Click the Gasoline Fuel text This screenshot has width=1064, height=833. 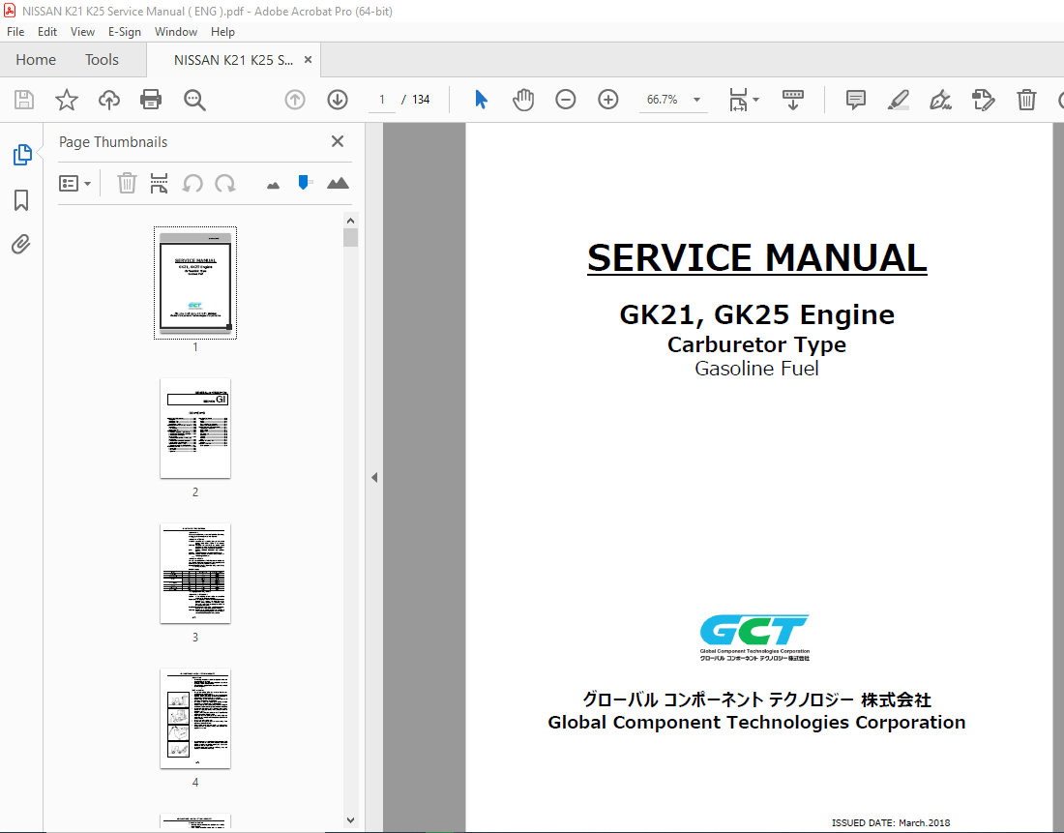(756, 368)
